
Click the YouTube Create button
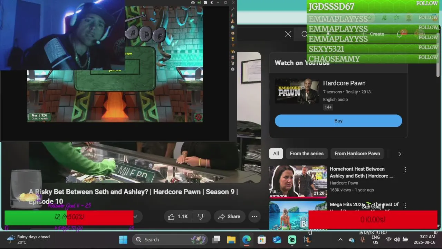coord(373,34)
